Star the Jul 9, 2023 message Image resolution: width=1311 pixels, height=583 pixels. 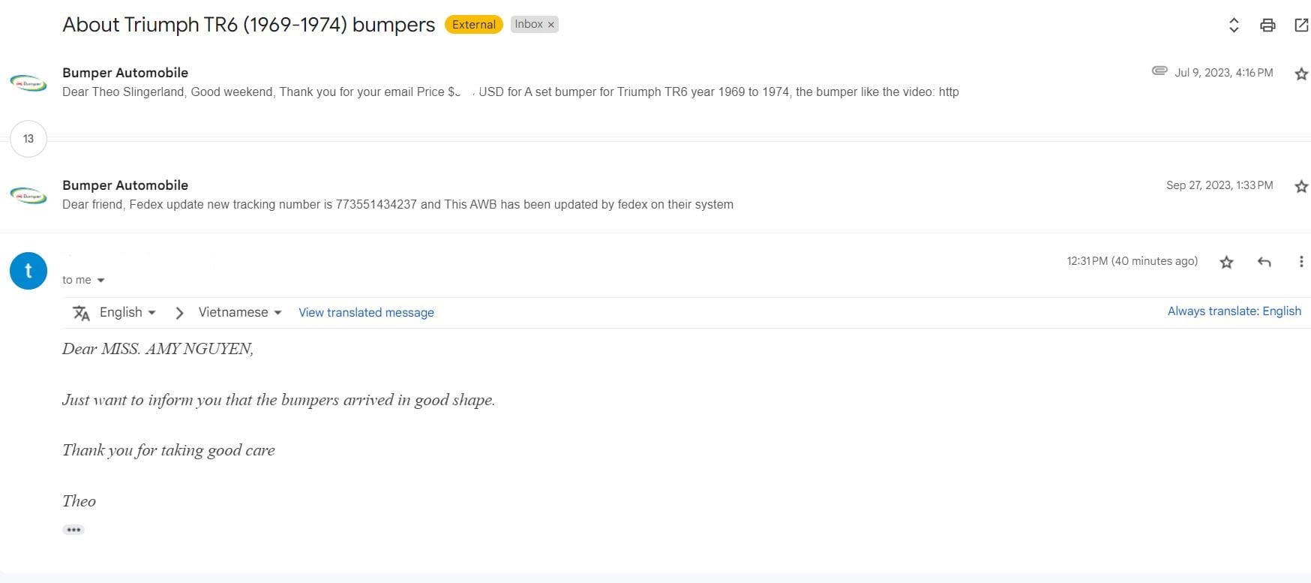coord(1301,74)
